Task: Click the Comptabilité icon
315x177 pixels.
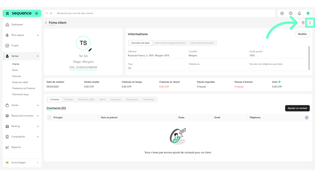Action: pos(7,137)
